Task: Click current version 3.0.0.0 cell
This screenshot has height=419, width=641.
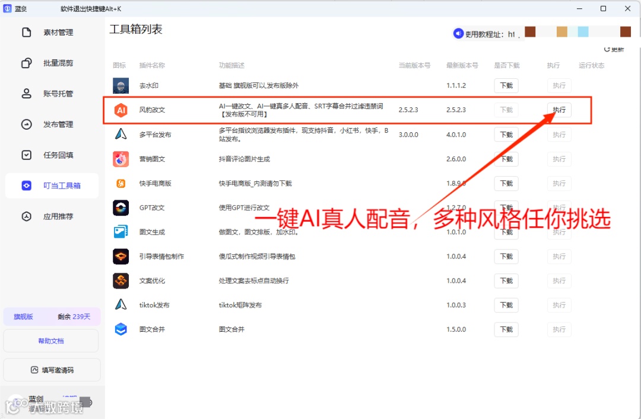Action: (408, 135)
